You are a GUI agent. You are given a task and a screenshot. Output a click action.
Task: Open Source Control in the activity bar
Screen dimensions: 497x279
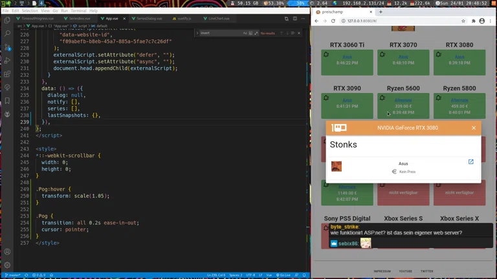(x=7, y=47)
